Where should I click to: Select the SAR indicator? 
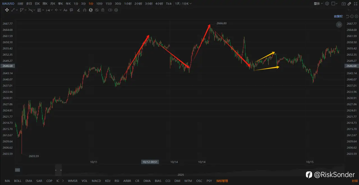39,181
